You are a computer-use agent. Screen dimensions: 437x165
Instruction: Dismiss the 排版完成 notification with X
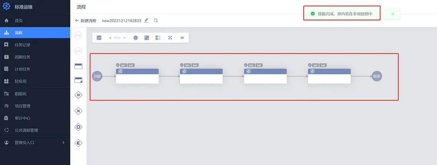393,13
